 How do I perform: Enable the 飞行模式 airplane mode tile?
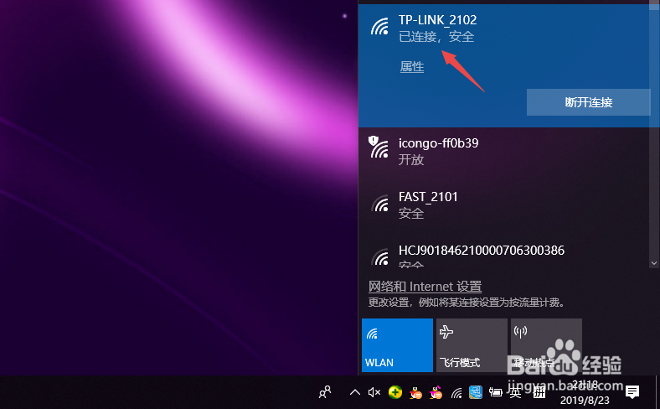pyautogui.click(x=472, y=345)
